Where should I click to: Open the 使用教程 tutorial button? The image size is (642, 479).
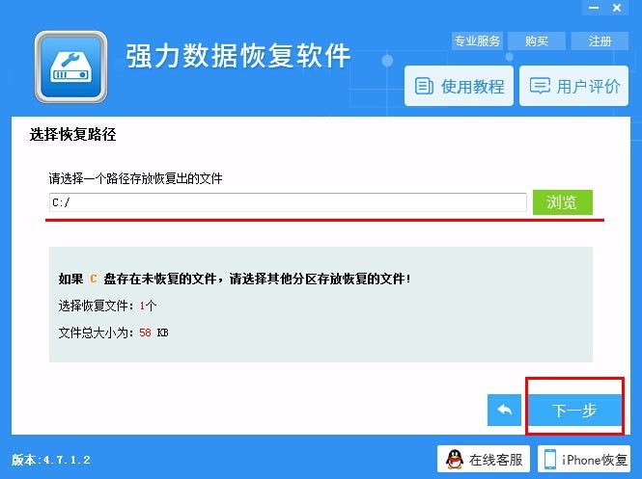(459, 86)
